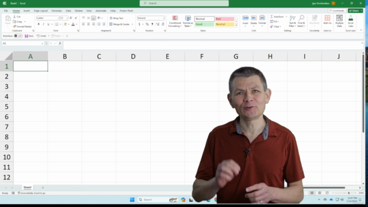Decrease font size with the small A
This screenshot has height=207, width=368.
[x=76, y=18]
